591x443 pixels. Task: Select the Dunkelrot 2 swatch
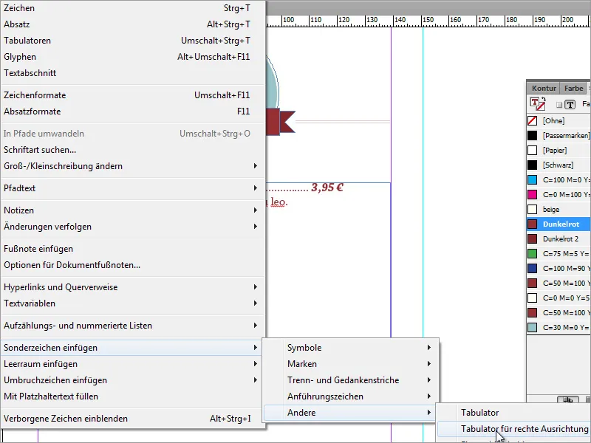(558, 238)
